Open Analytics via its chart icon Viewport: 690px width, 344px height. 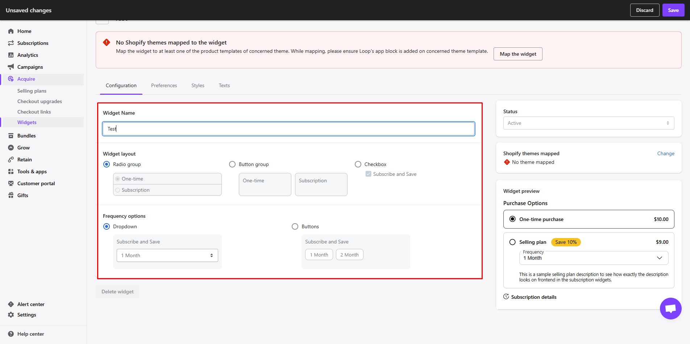[x=11, y=55]
